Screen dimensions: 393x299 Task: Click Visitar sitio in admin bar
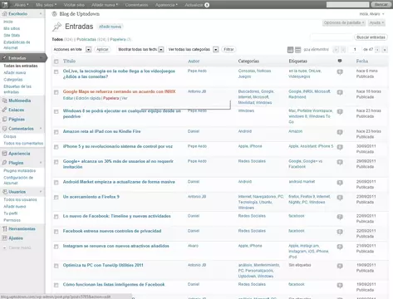(74, 5)
